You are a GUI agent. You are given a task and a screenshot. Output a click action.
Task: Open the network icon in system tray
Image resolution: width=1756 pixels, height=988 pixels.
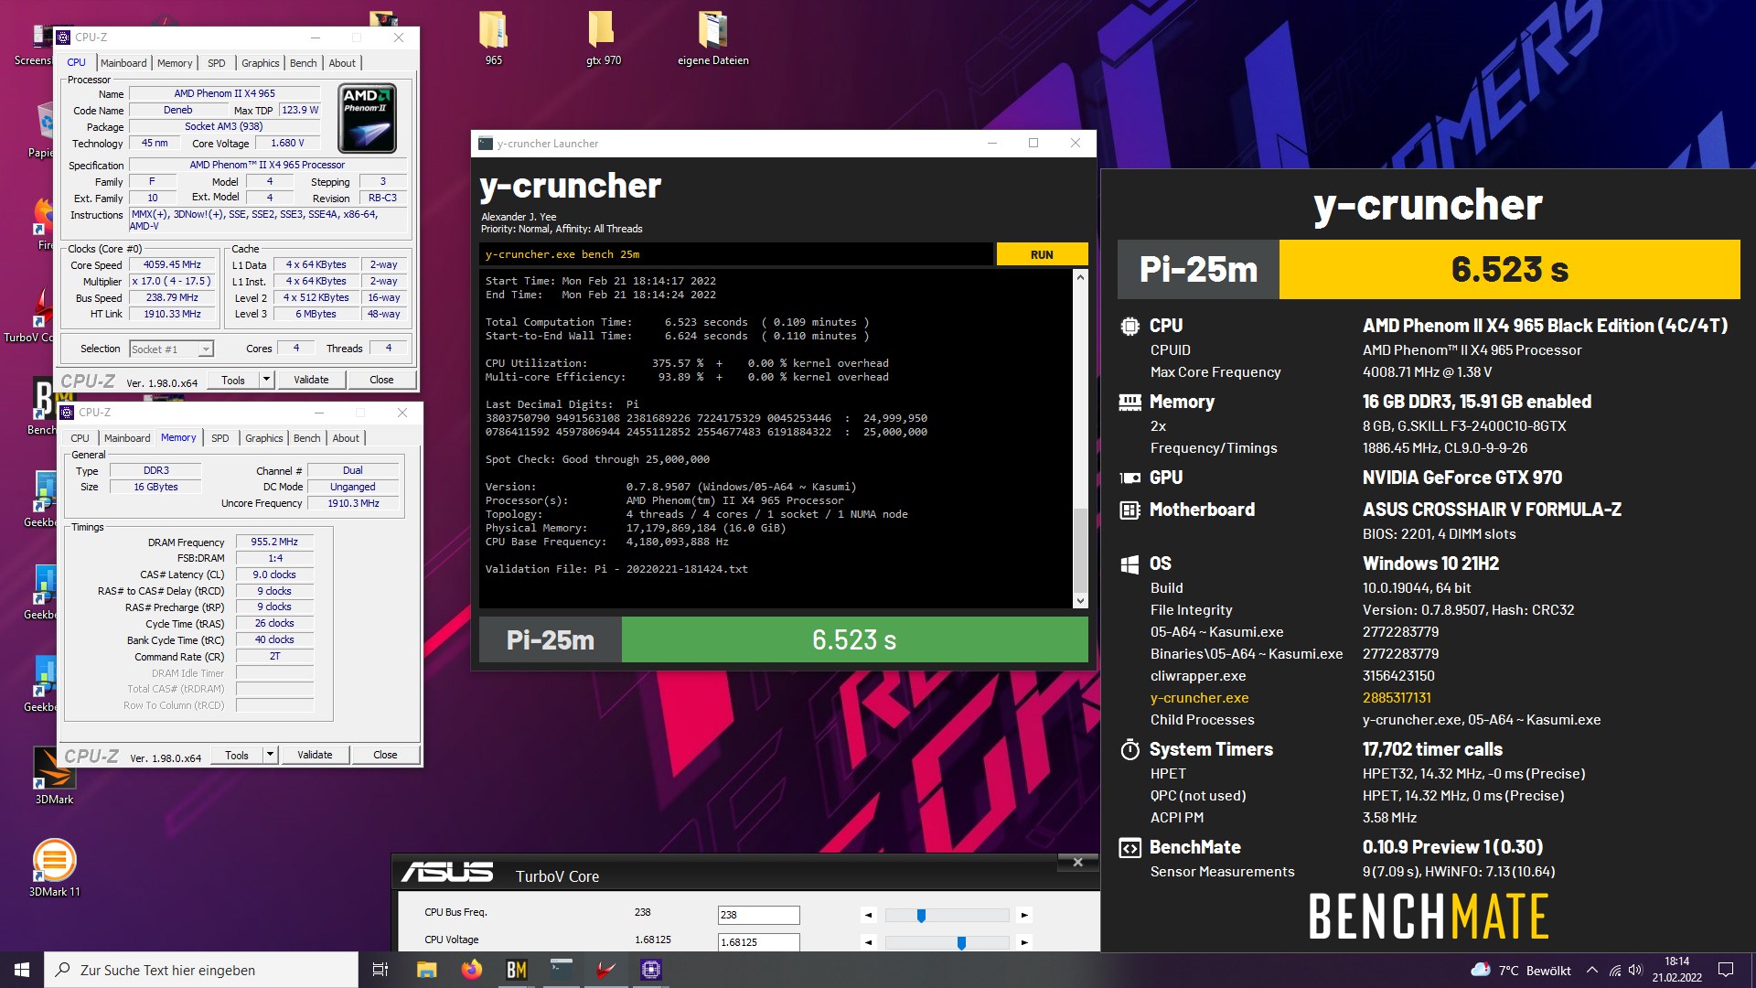pyautogui.click(x=1615, y=970)
